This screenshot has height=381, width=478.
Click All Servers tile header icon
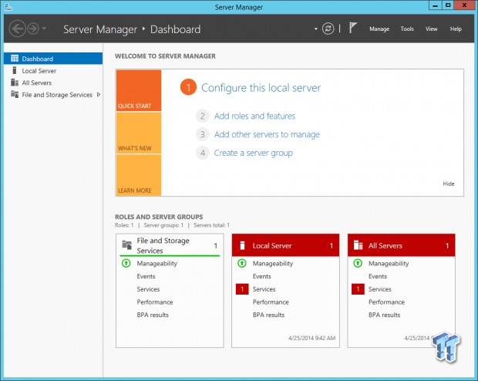(358, 245)
